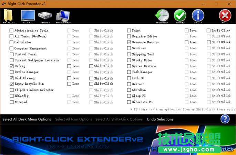Tick the Task Manager checkbox

point(129,72)
